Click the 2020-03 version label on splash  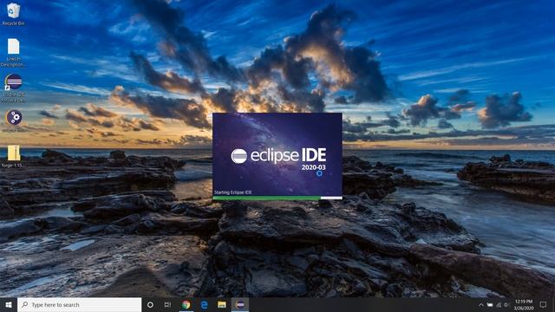pos(313,167)
